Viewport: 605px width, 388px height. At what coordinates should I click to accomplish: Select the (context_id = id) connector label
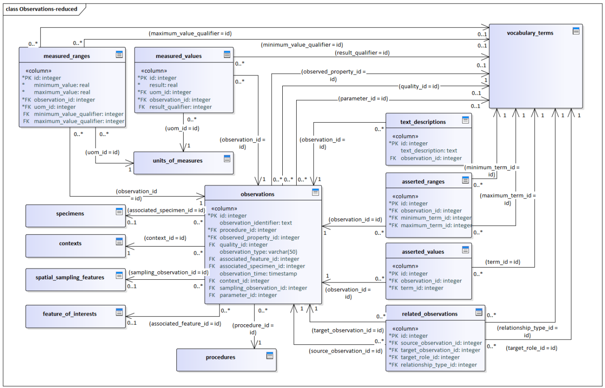click(x=165, y=238)
